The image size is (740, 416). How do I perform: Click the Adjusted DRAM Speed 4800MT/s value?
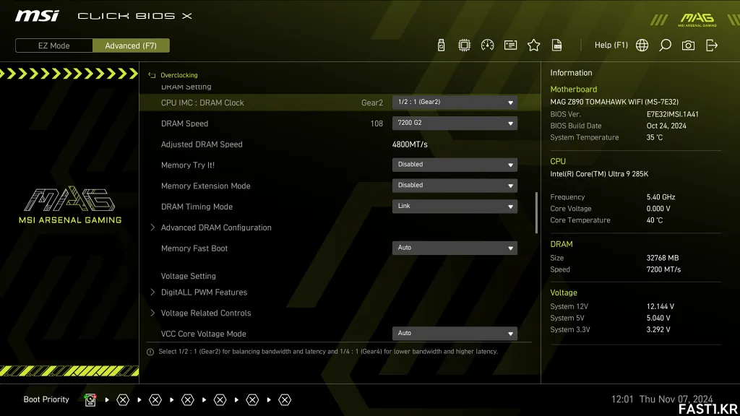(x=410, y=144)
